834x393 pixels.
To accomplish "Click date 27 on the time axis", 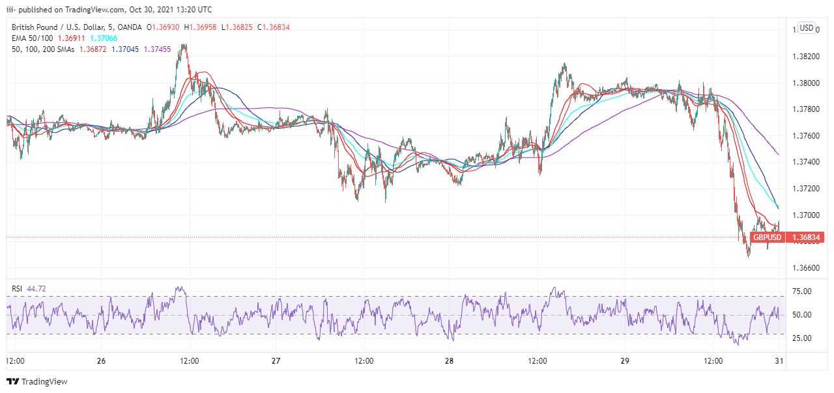I will 276,360.
